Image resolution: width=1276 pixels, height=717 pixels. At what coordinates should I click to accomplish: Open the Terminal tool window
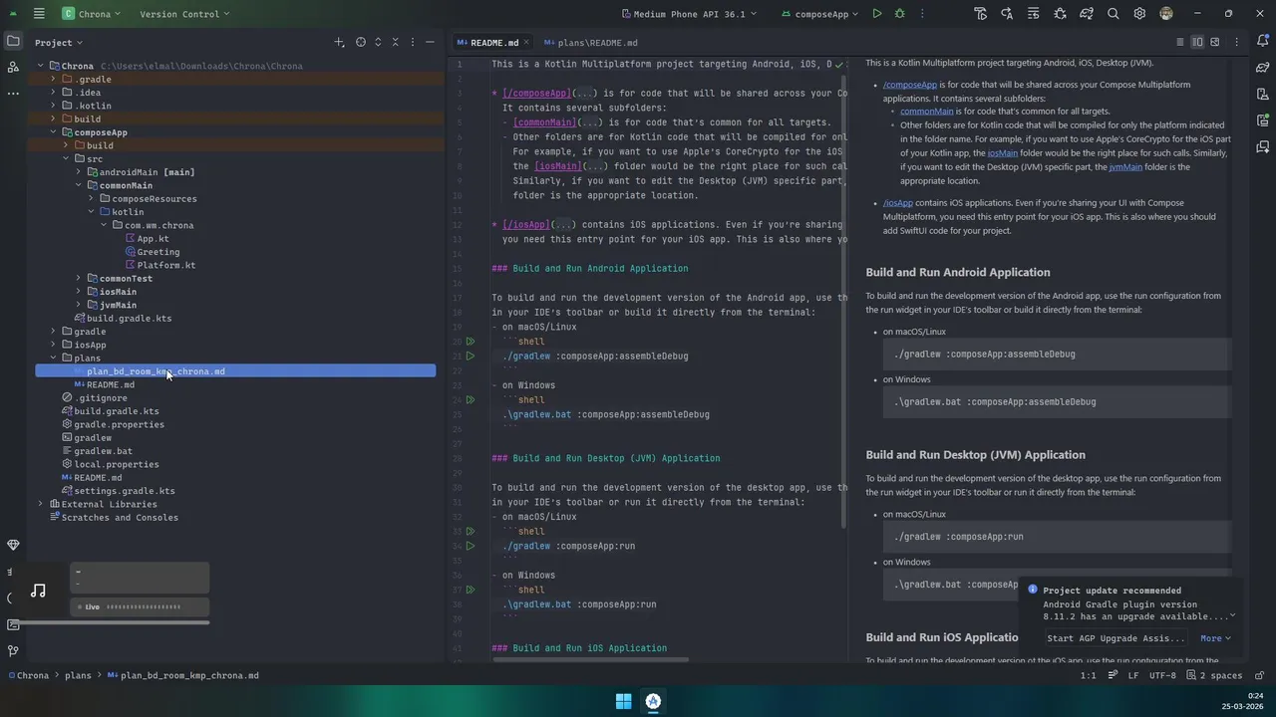click(x=13, y=624)
